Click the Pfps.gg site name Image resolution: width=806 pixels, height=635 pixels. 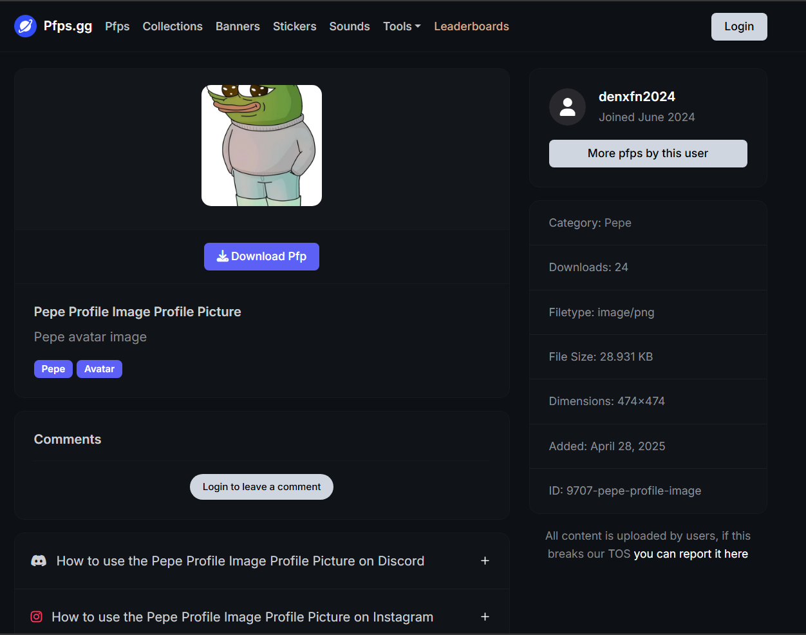coord(68,26)
